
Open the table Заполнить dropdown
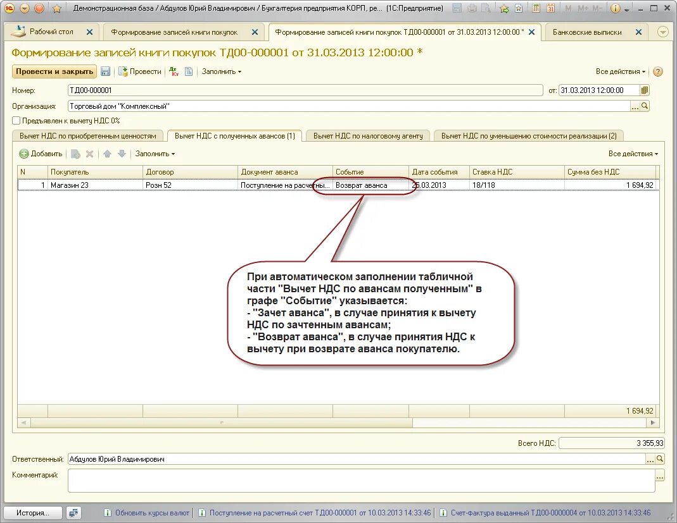(x=155, y=154)
